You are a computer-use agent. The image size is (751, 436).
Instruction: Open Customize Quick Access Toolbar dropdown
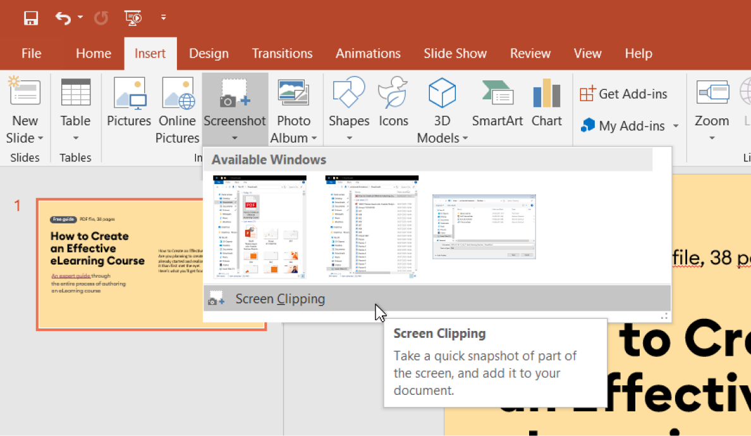[x=163, y=18]
